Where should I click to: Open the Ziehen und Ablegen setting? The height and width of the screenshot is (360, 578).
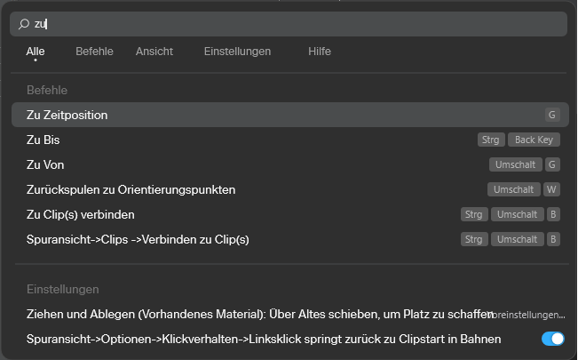click(257, 314)
